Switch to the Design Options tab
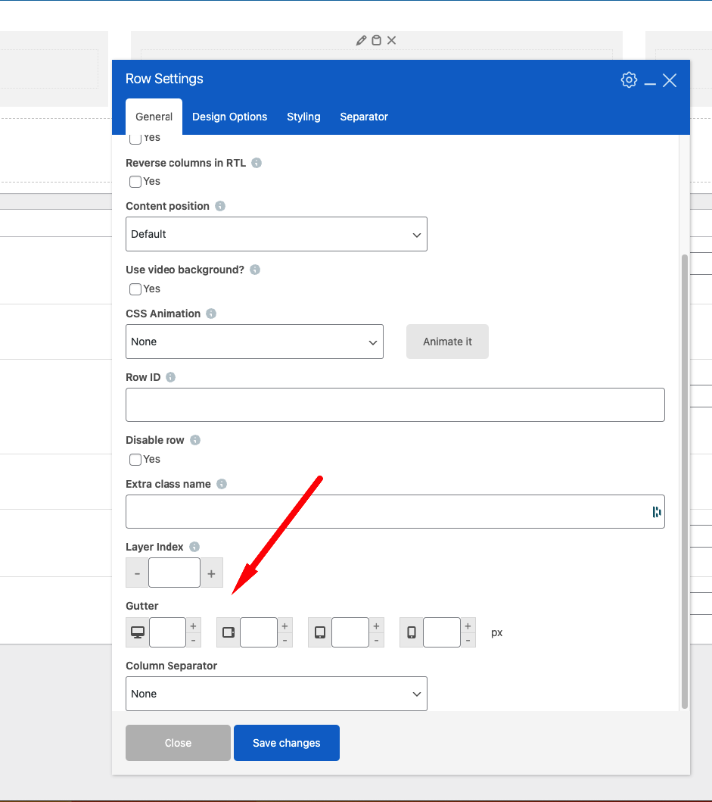 (229, 117)
